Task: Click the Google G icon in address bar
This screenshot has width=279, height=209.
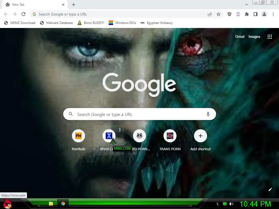Action: [x=34, y=14]
